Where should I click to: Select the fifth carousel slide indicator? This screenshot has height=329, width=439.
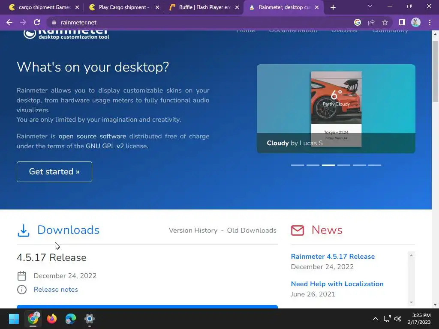pyautogui.click(x=359, y=165)
